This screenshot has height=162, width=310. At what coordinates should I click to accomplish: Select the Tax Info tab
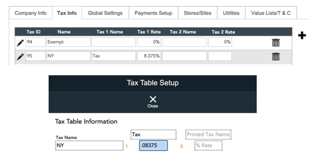pos(67,13)
